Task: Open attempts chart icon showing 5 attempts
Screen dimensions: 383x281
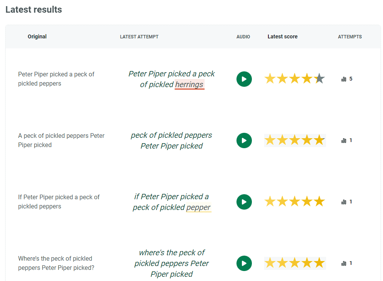Action: tap(344, 79)
